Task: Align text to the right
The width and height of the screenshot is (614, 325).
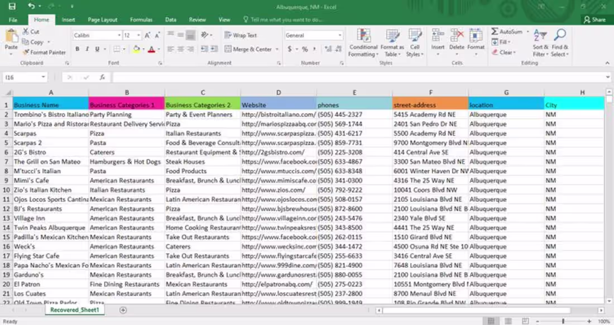Action: click(x=190, y=49)
